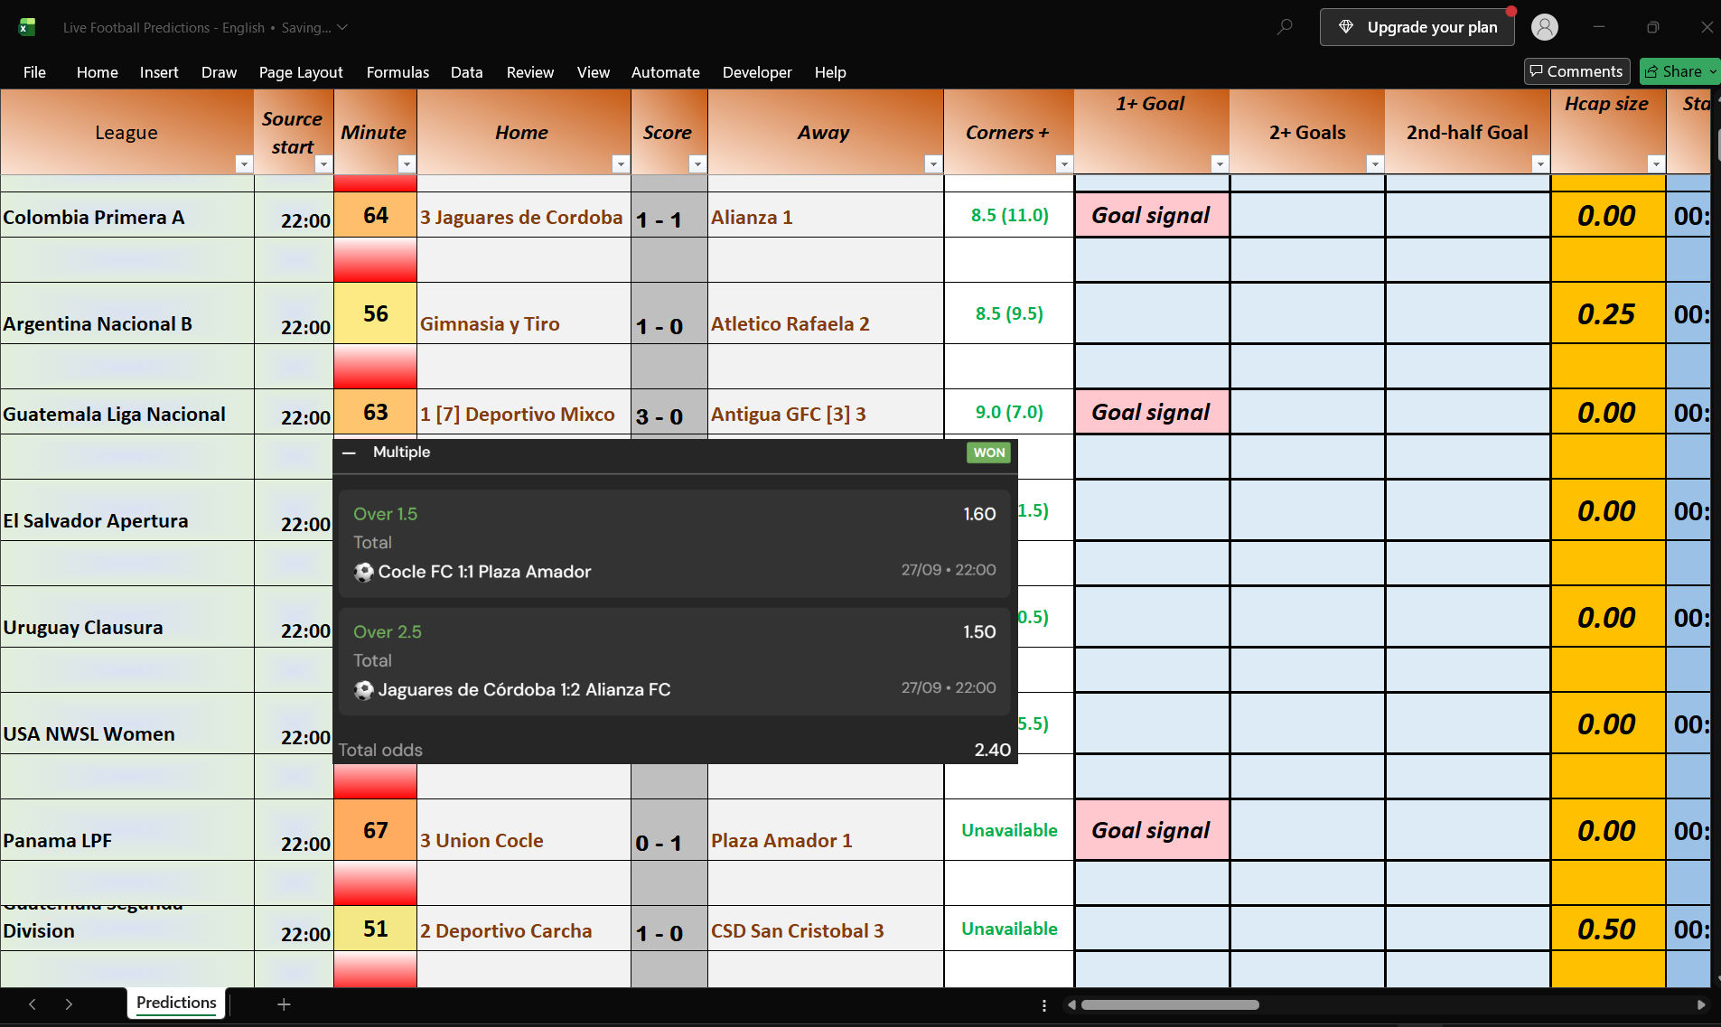Open the search magnifier in title bar
The image size is (1721, 1027).
click(1284, 27)
